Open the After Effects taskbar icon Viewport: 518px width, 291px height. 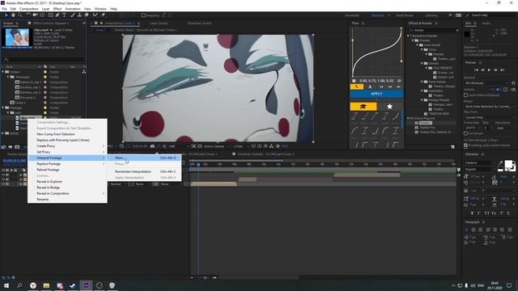pos(86,285)
